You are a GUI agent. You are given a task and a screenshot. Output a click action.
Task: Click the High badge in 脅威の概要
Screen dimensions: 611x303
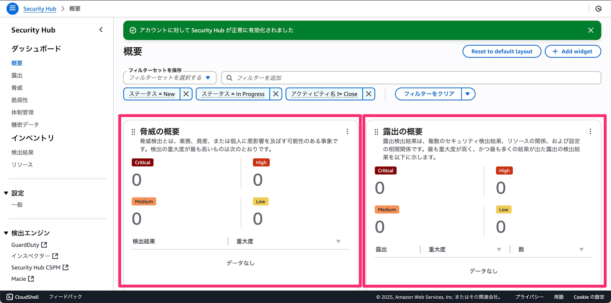[261, 162]
